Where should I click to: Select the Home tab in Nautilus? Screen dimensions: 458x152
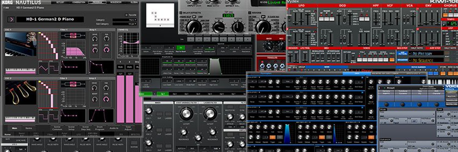click(x=8, y=134)
